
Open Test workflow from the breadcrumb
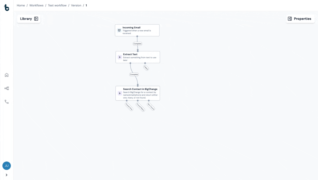click(57, 5)
